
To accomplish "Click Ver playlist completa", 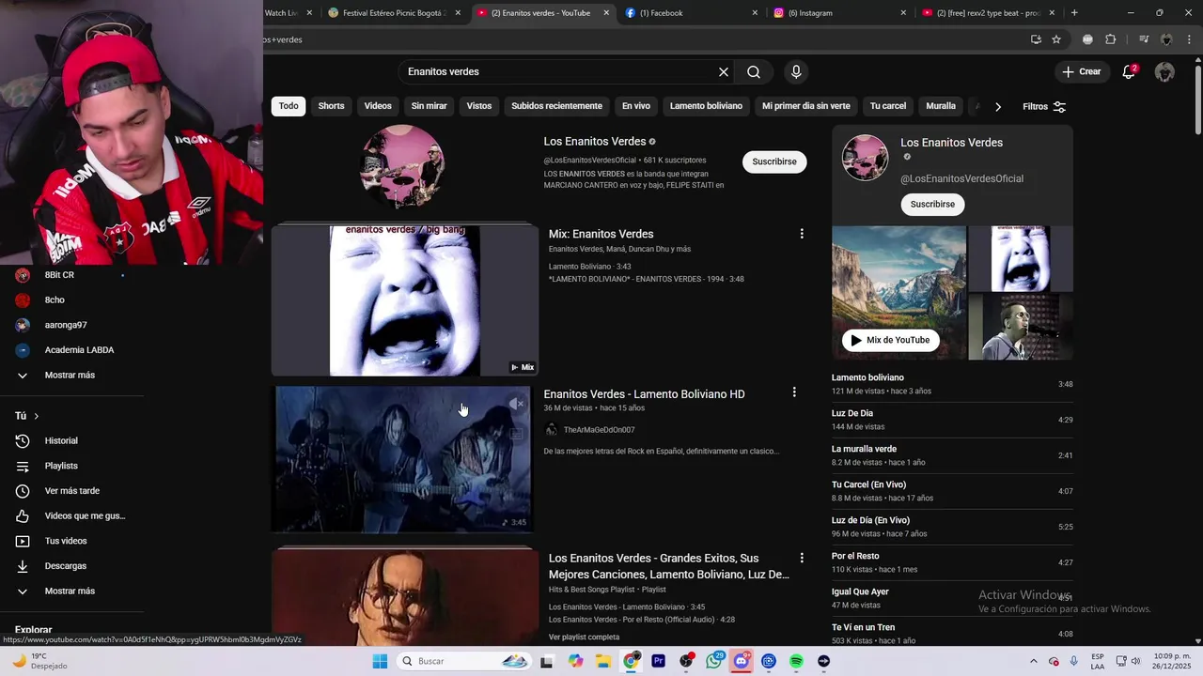I will pos(584,637).
